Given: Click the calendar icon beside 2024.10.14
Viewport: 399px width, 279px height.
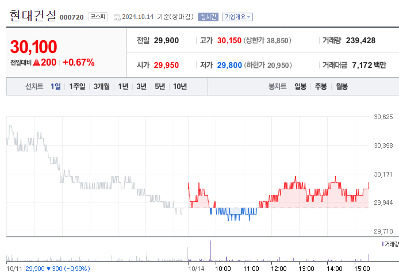Looking at the screenshot, I should click(117, 17).
